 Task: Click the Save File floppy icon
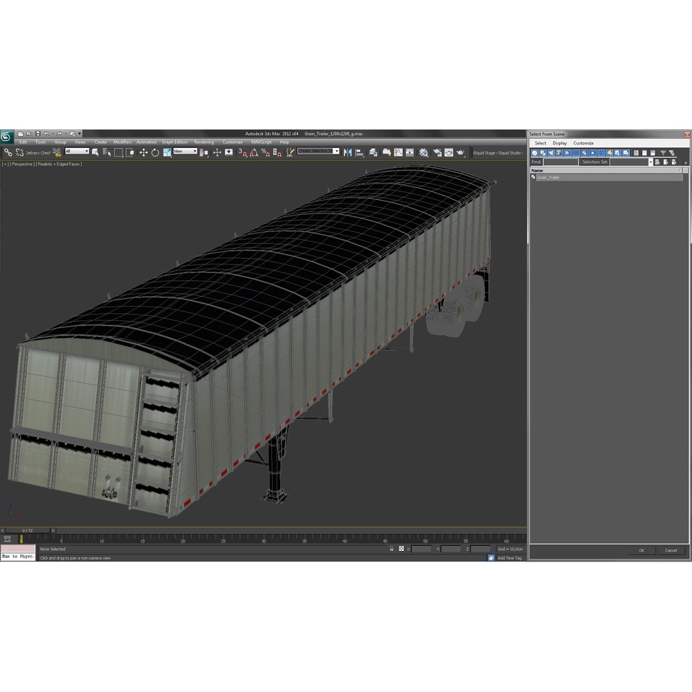[38, 134]
